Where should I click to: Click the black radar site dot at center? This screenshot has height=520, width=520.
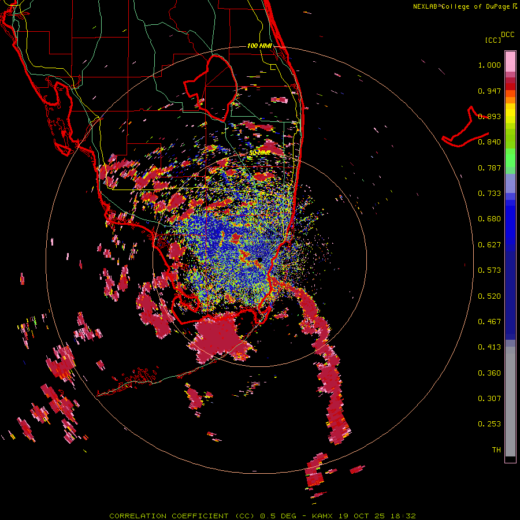pos(259,259)
